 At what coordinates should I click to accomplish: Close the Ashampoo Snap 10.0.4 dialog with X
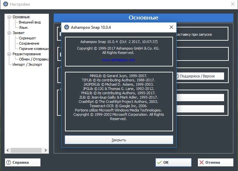pos(171,27)
